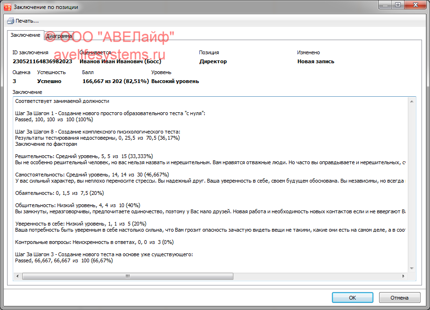Click the horizontal scrollbar thumb

pyautogui.click(x=126, y=276)
